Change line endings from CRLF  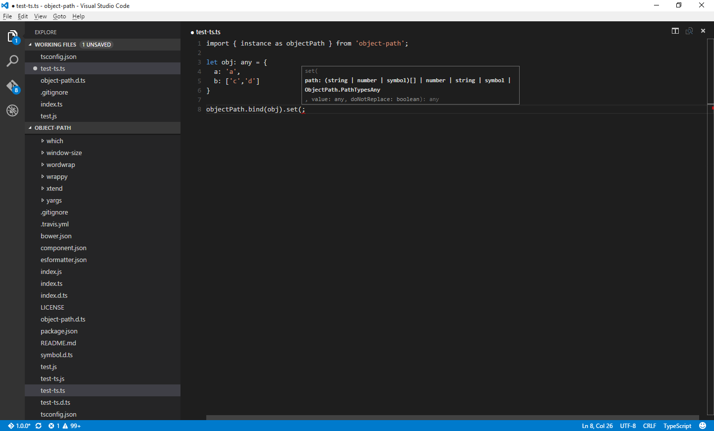click(x=650, y=426)
